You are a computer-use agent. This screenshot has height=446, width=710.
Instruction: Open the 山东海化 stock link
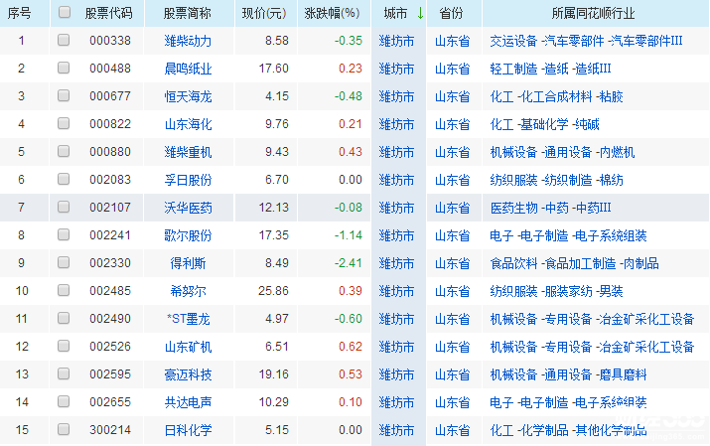[x=188, y=124]
